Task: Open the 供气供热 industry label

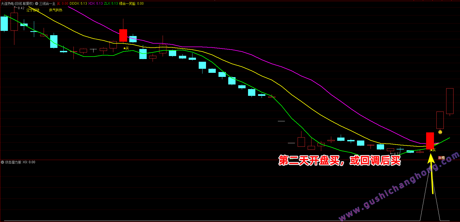Action: [56, 10]
